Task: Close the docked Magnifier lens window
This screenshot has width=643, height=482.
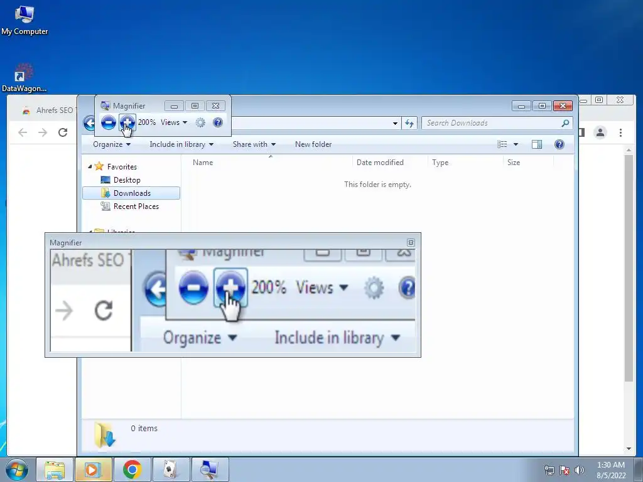Action: 411,243
